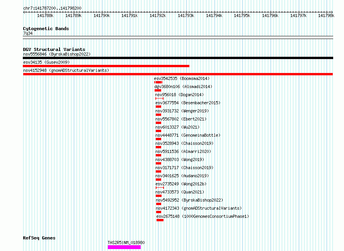Click the 141797k ruler tick label
The height and width of the screenshot is (251, 344).
pyautogui.click(x=298, y=15)
